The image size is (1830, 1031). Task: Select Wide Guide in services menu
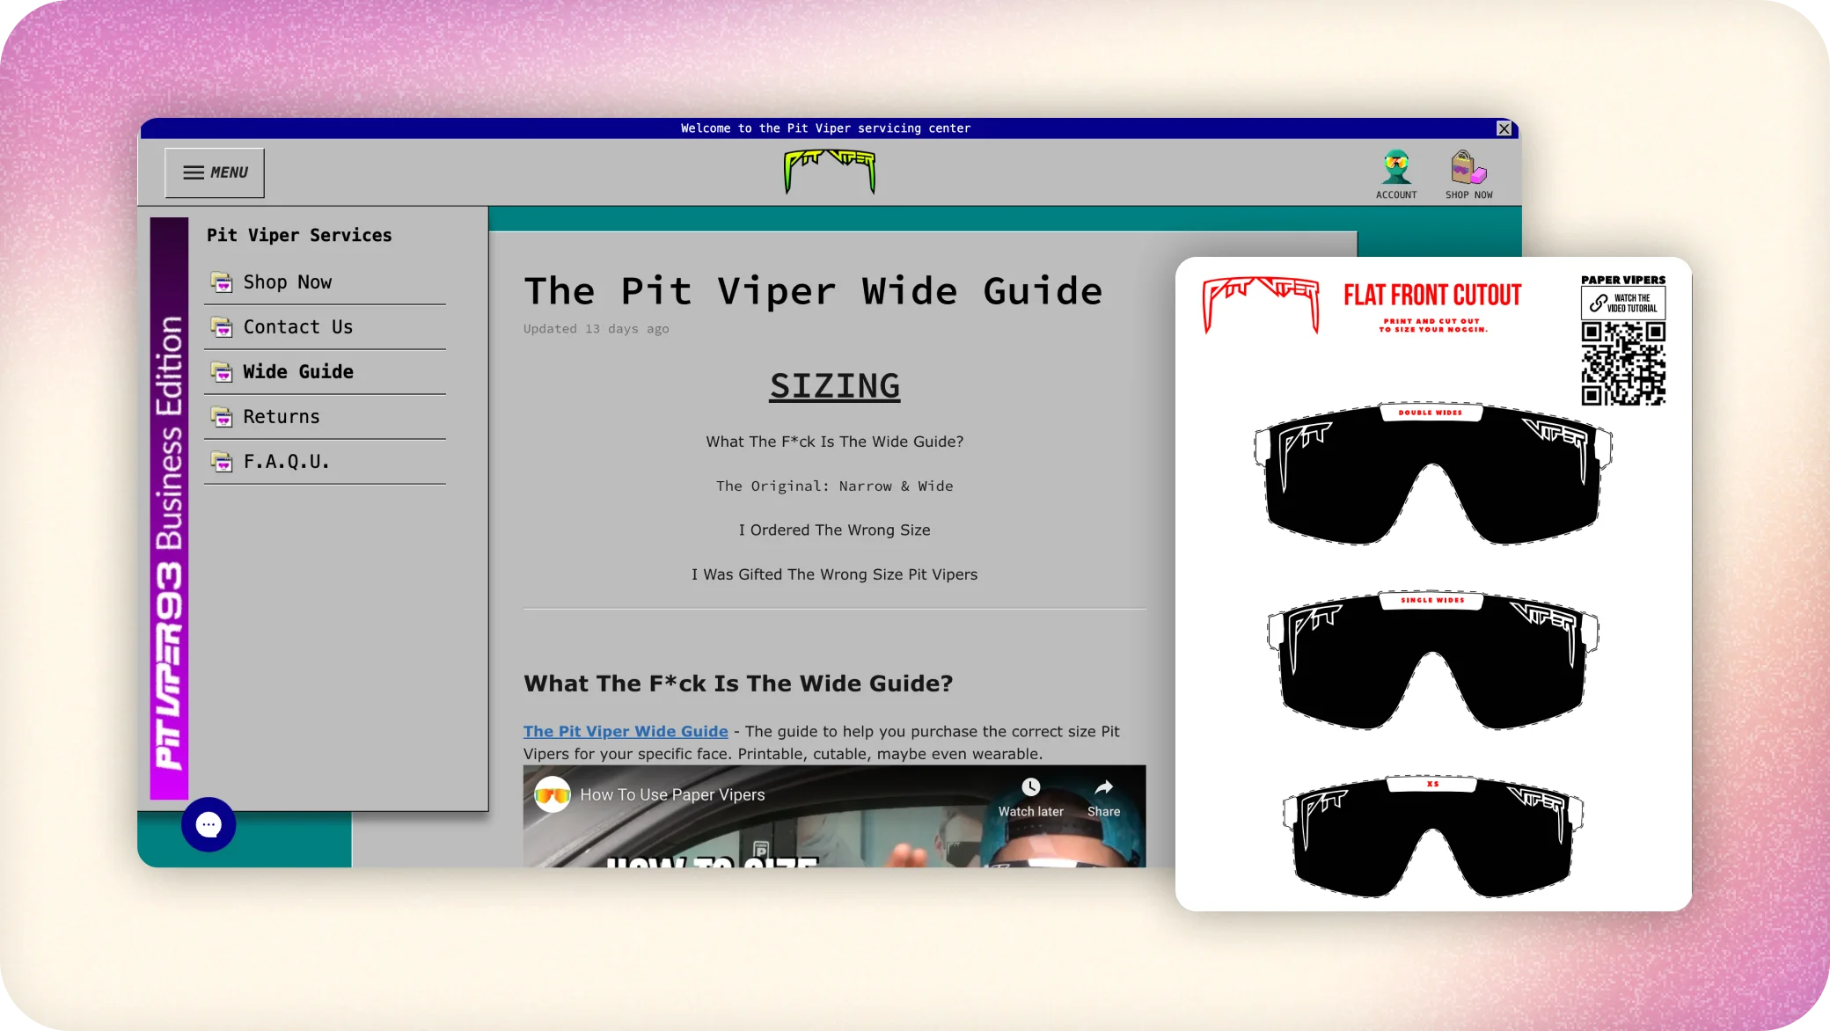coord(325,372)
